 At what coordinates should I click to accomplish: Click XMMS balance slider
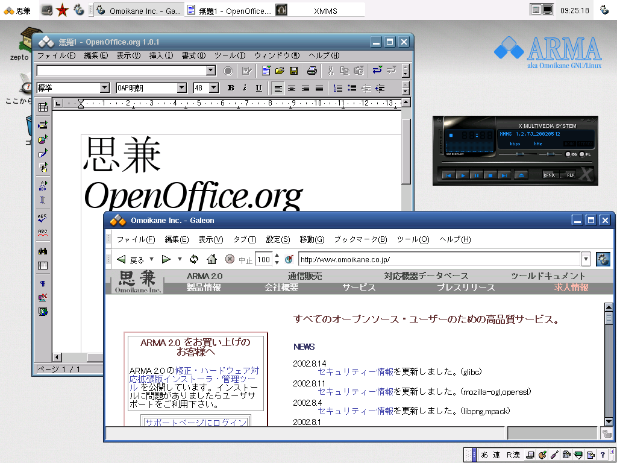click(551, 154)
